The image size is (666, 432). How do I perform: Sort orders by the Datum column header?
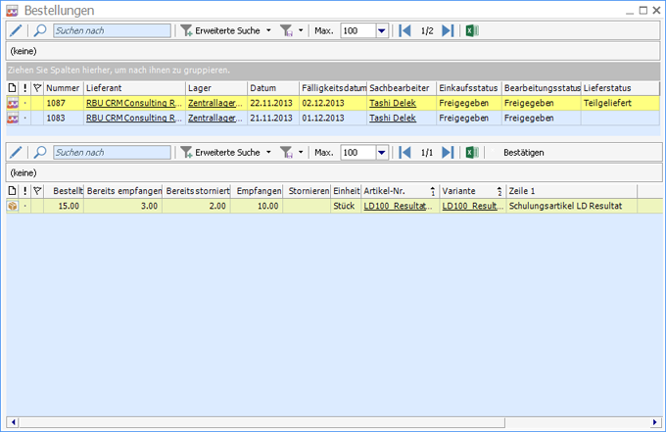[272, 88]
